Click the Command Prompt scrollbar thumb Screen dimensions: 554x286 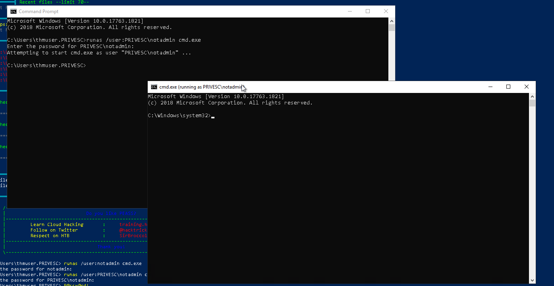click(x=392, y=28)
